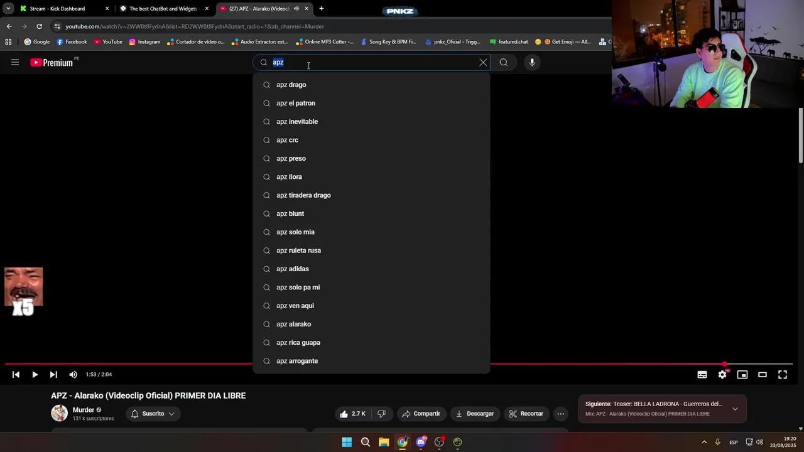804x452 pixels.
Task: View site information icon in address bar
Action: point(57,26)
